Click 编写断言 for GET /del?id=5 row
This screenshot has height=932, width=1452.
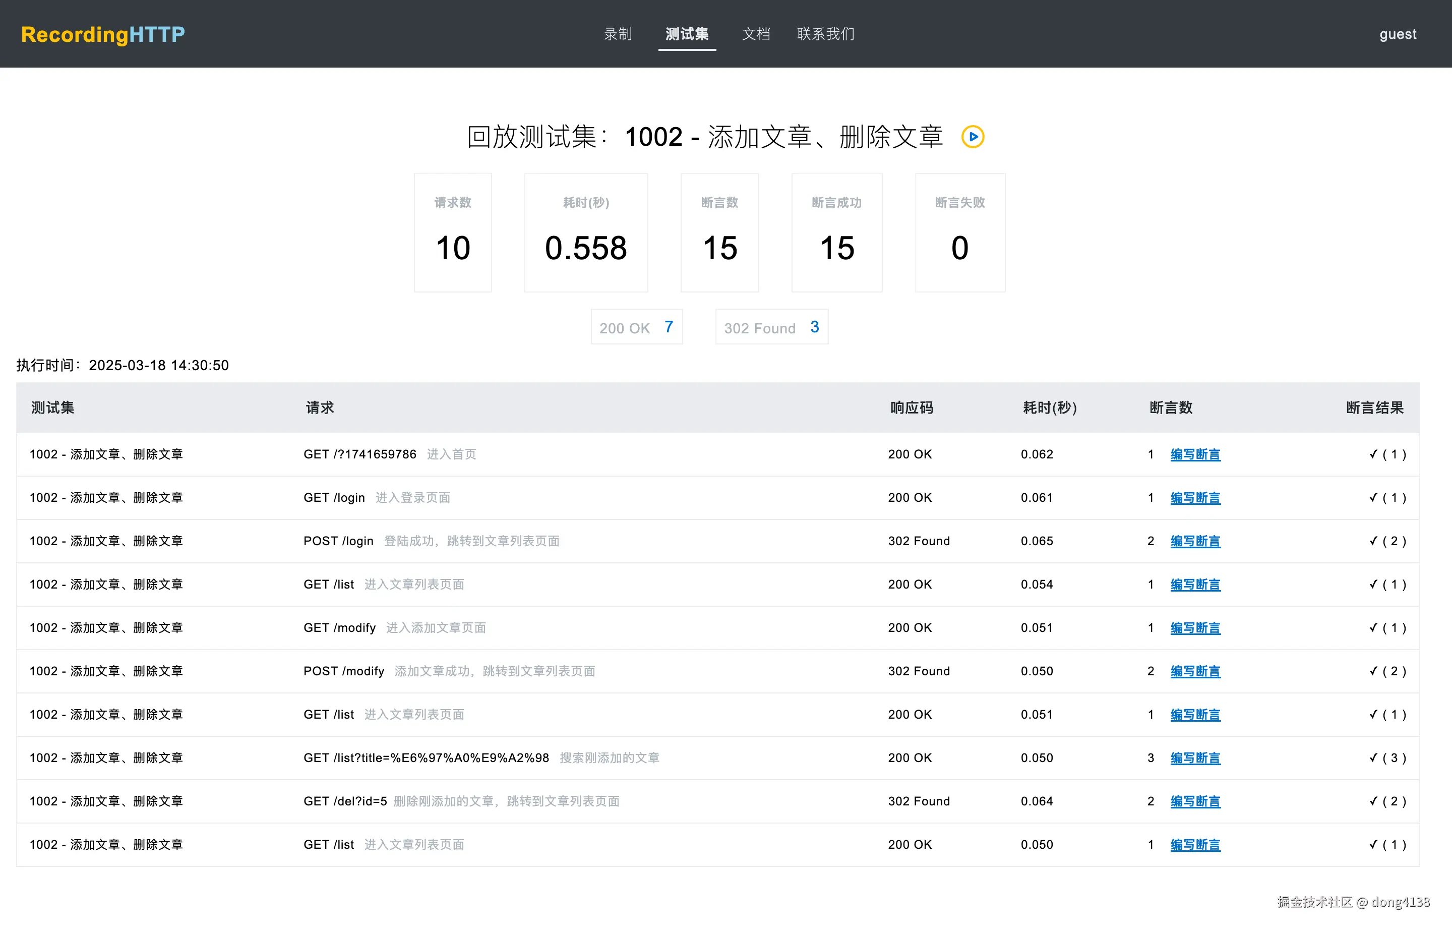tap(1195, 802)
